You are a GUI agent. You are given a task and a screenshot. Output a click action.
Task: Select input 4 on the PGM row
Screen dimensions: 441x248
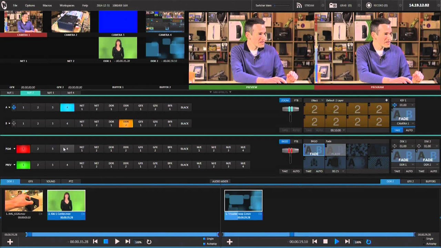[67, 149]
